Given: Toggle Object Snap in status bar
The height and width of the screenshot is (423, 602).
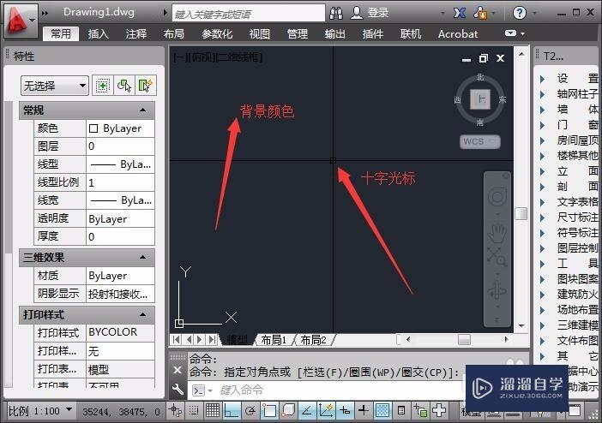Looking at the screenshot, I should coord(269,411).
